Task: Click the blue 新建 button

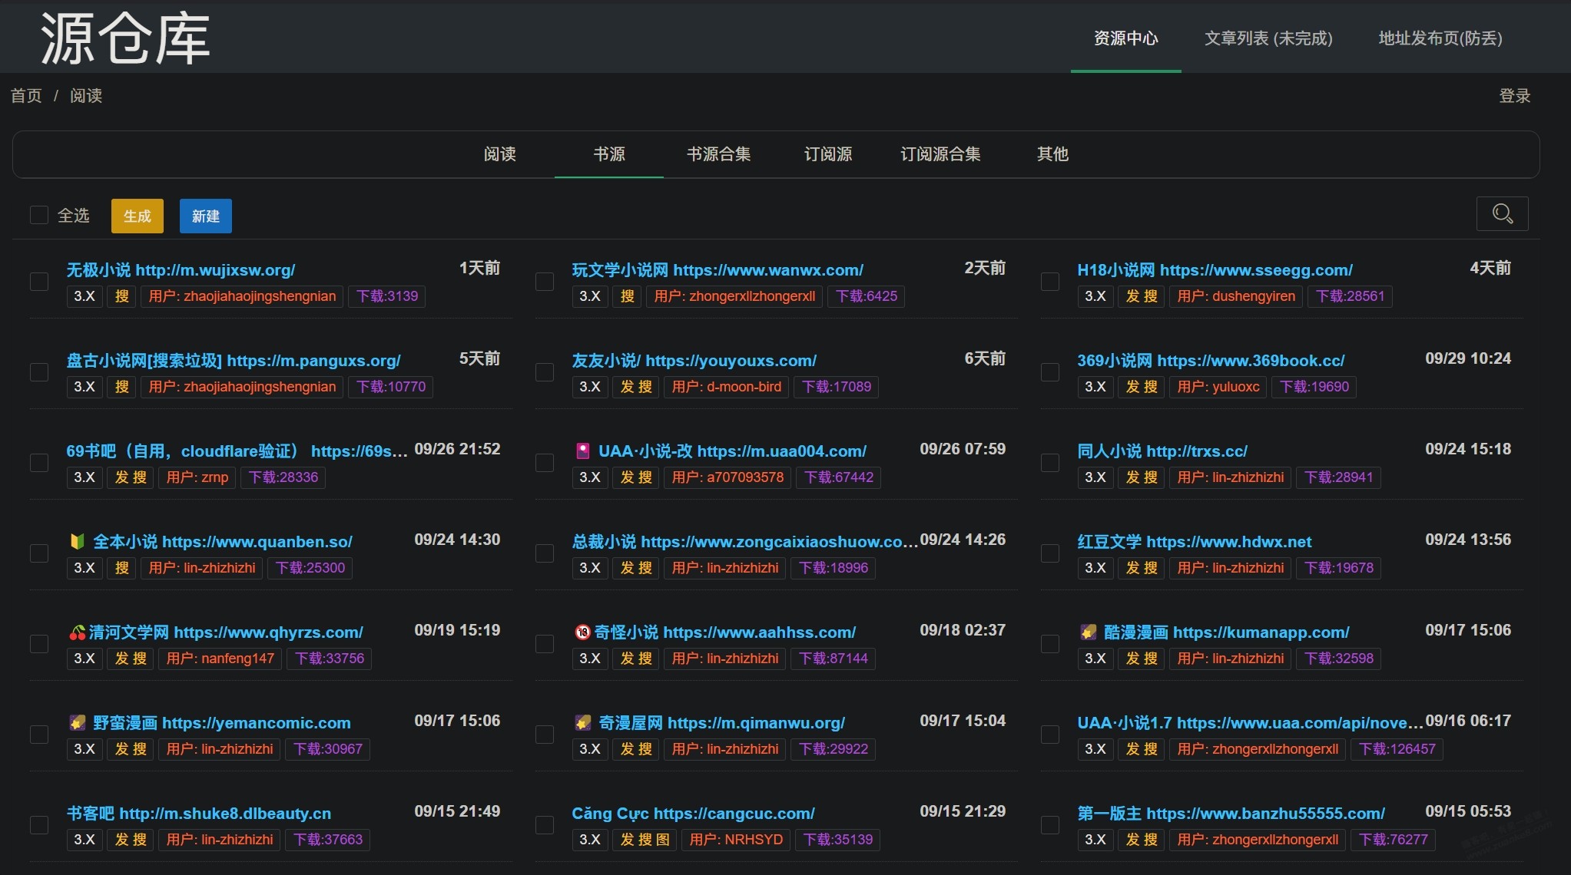Action: click(205, 216)
